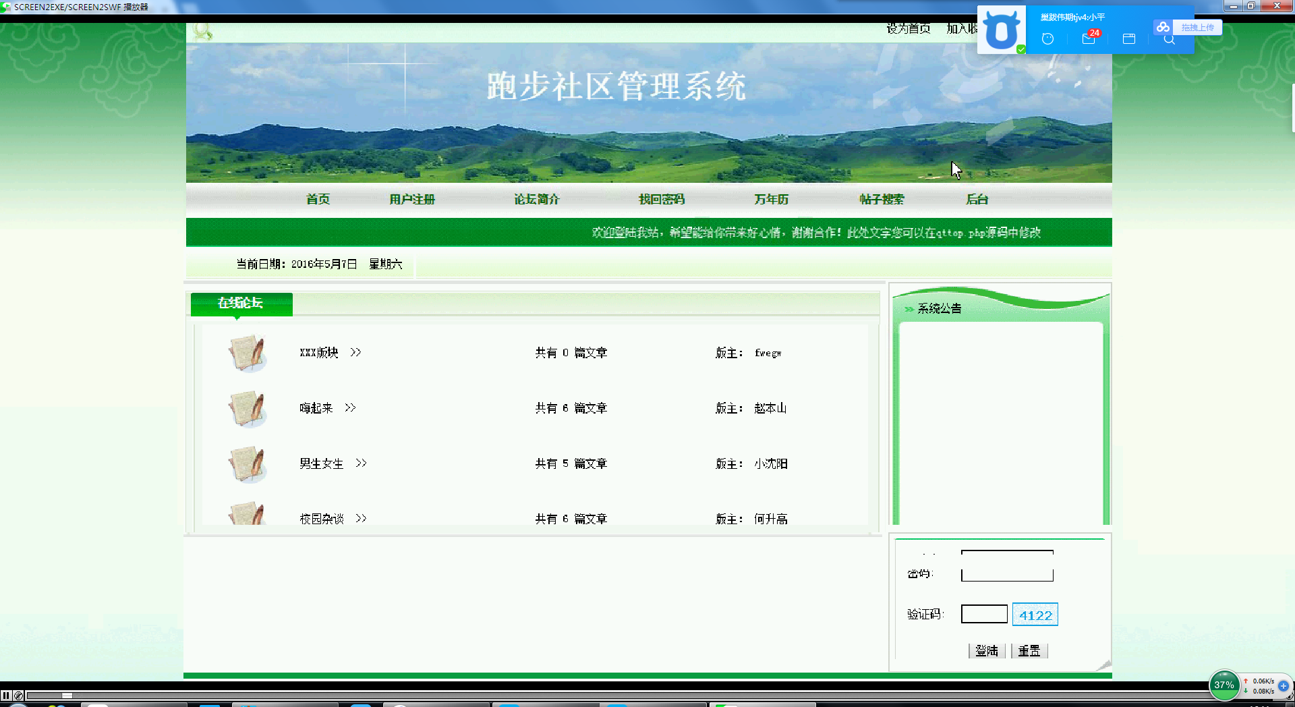
Task: Click the 系统公告 panel header
Action: tap(940, 308)
